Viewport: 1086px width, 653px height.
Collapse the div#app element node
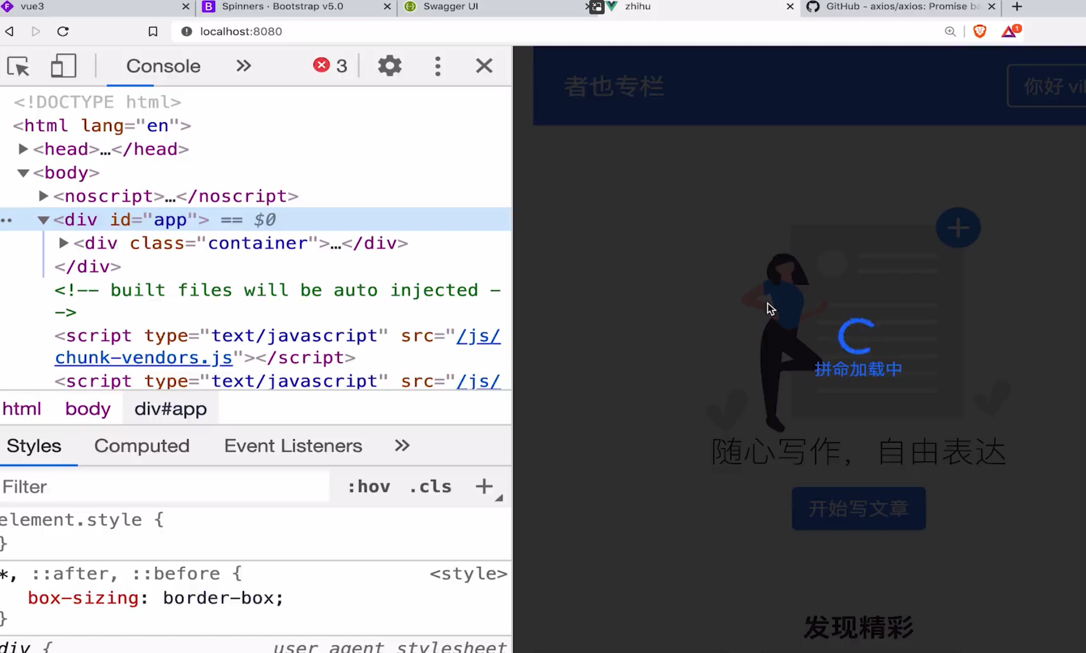point(44,219)
